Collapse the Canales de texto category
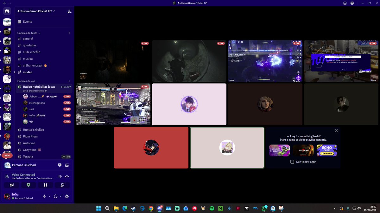The height and width of the screenshot is (213, 380). point(29,33)
